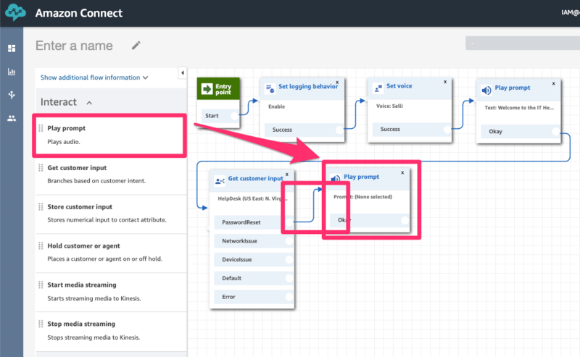580x357 pixels.
Task: Click the Amazon Connect title text
Action: click(x=79, y=13)
